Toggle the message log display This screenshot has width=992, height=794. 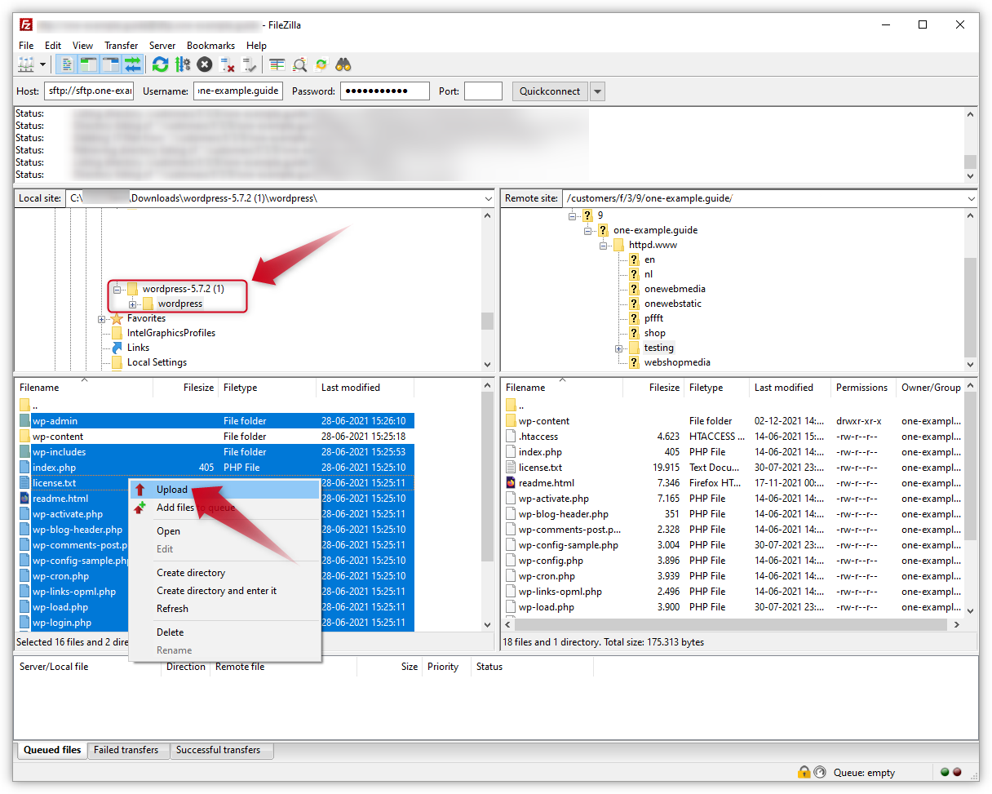[x=68, y=64]
